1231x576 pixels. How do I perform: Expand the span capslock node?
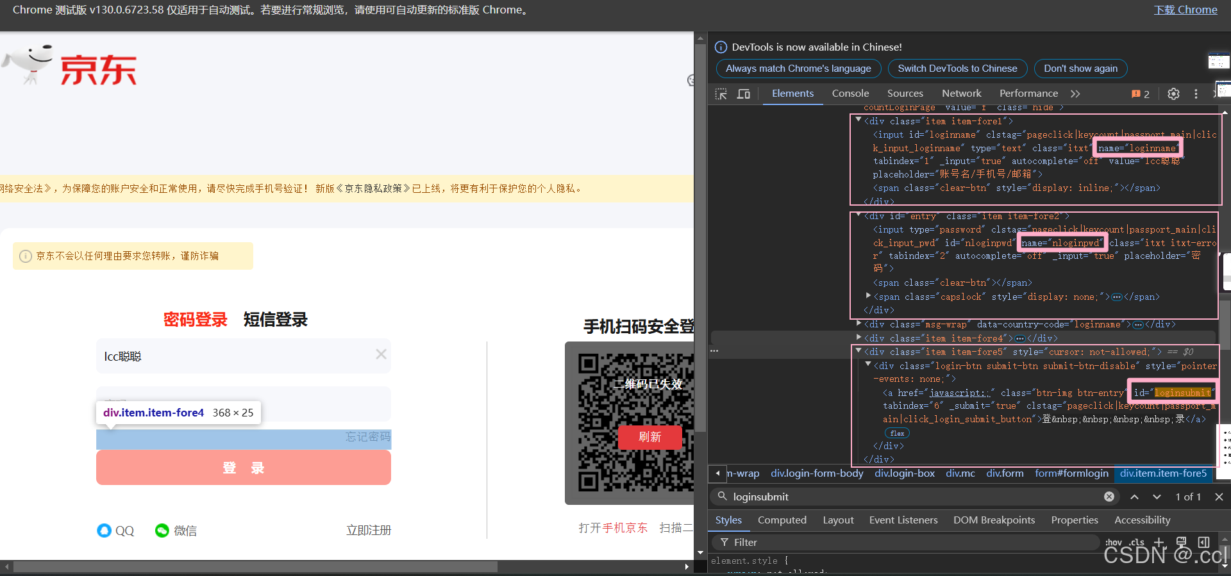pos(868,296)
